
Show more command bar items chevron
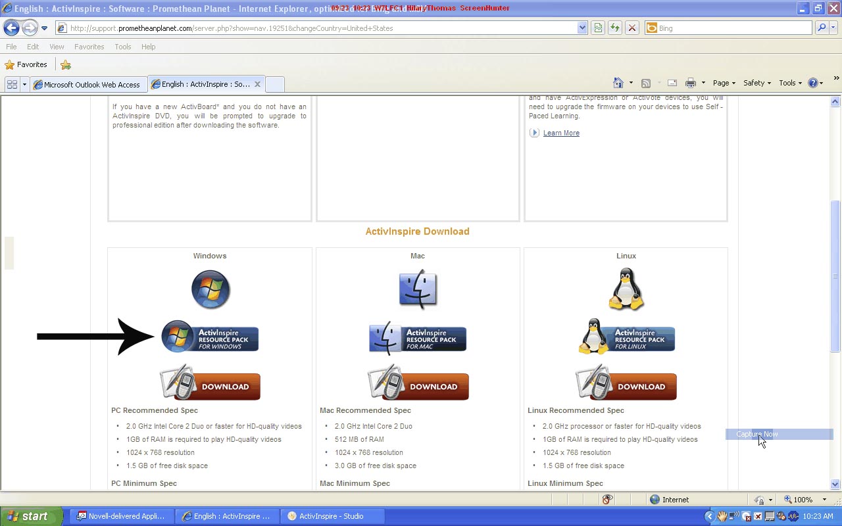(x=836, y=79)
